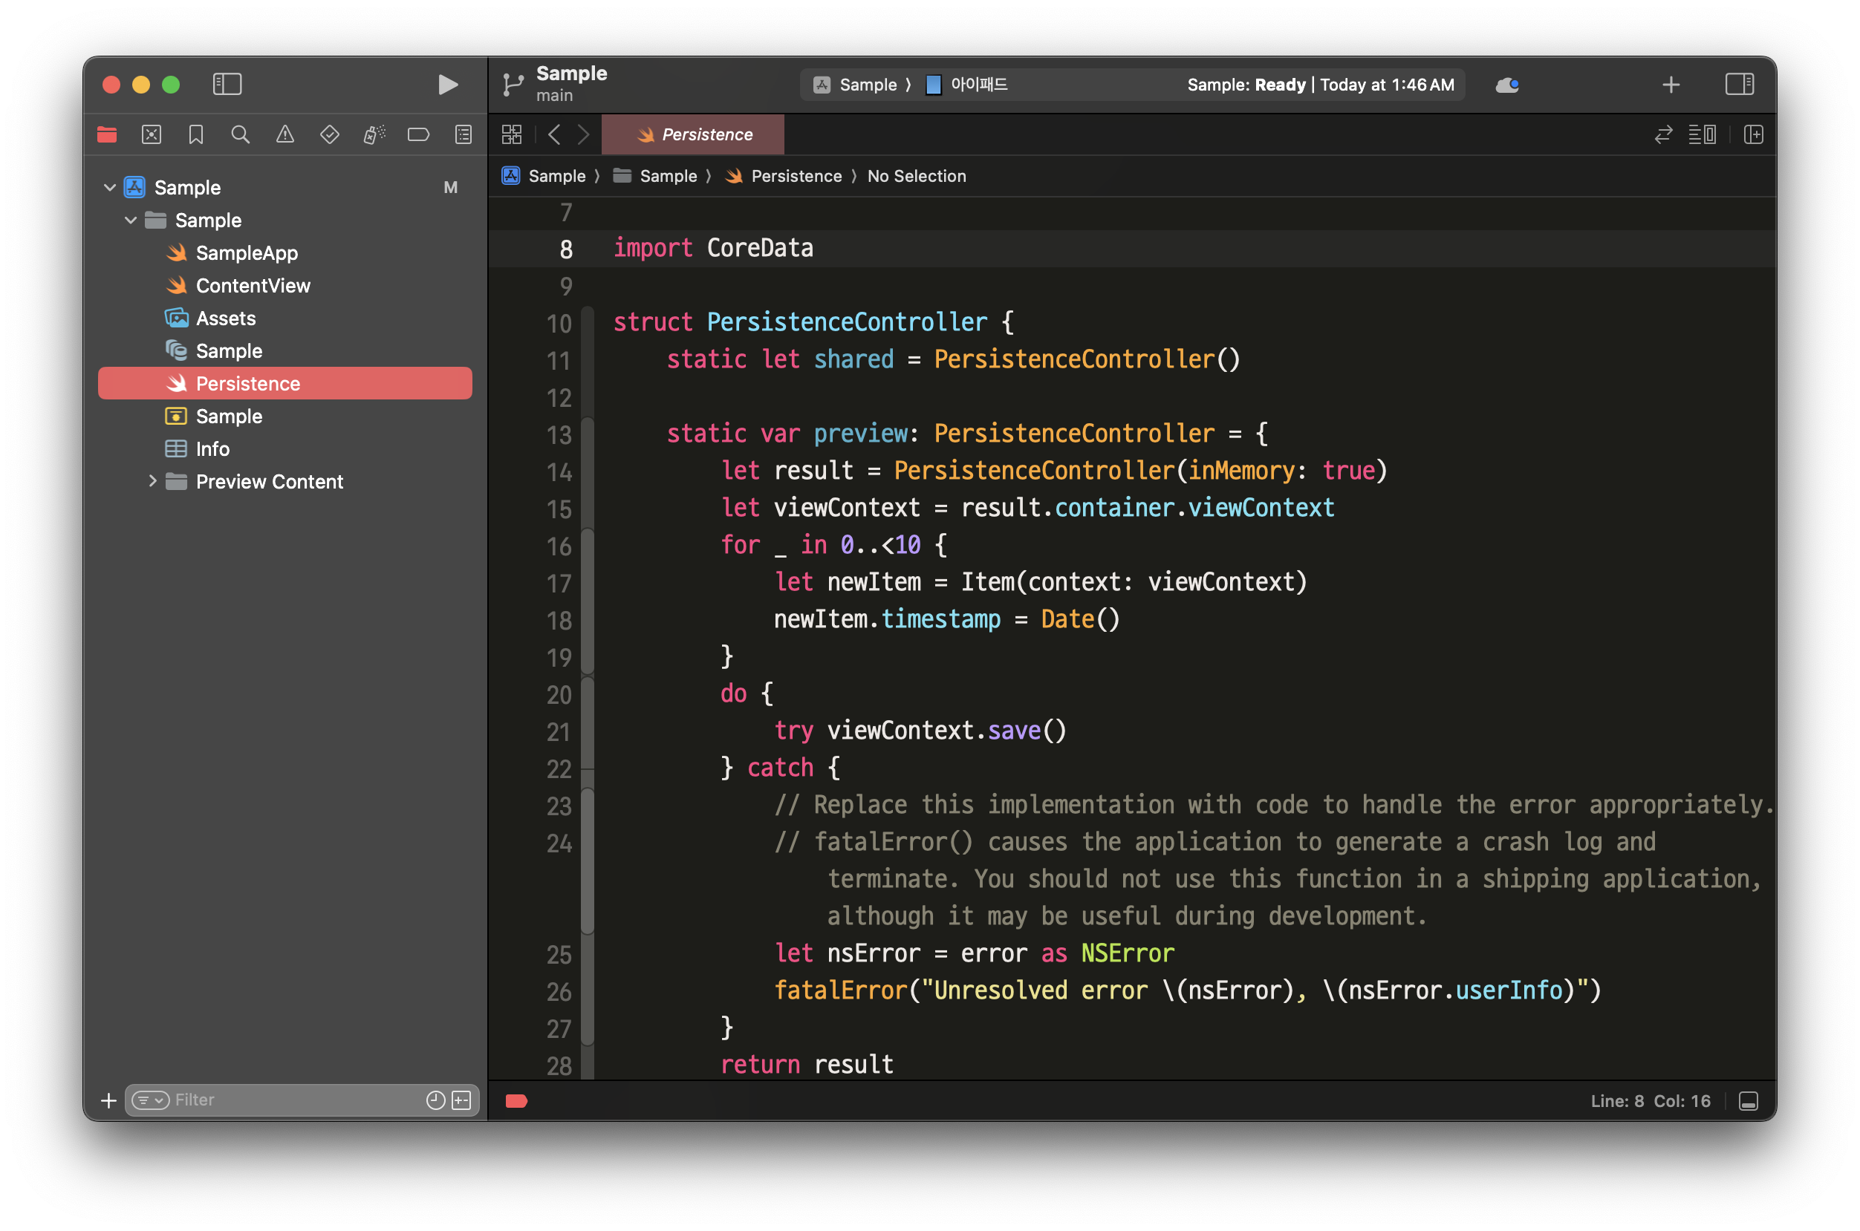Screen dimensions: 1860x1231
Task: Open the Report navigator icon
Action: [x=464, y=134]
